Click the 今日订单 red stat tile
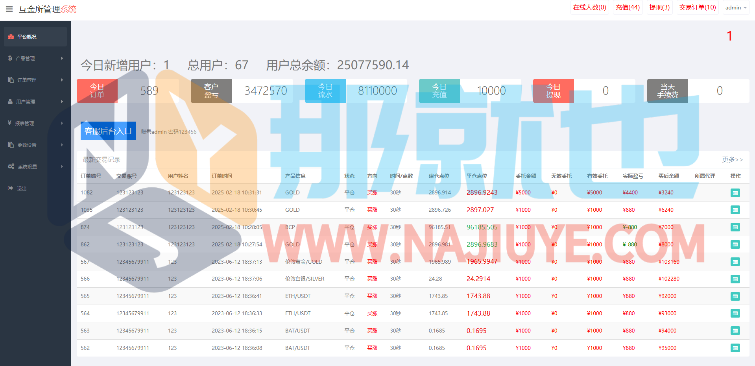Viewport: 755px width, 366px height. click(x=97, y=91)
